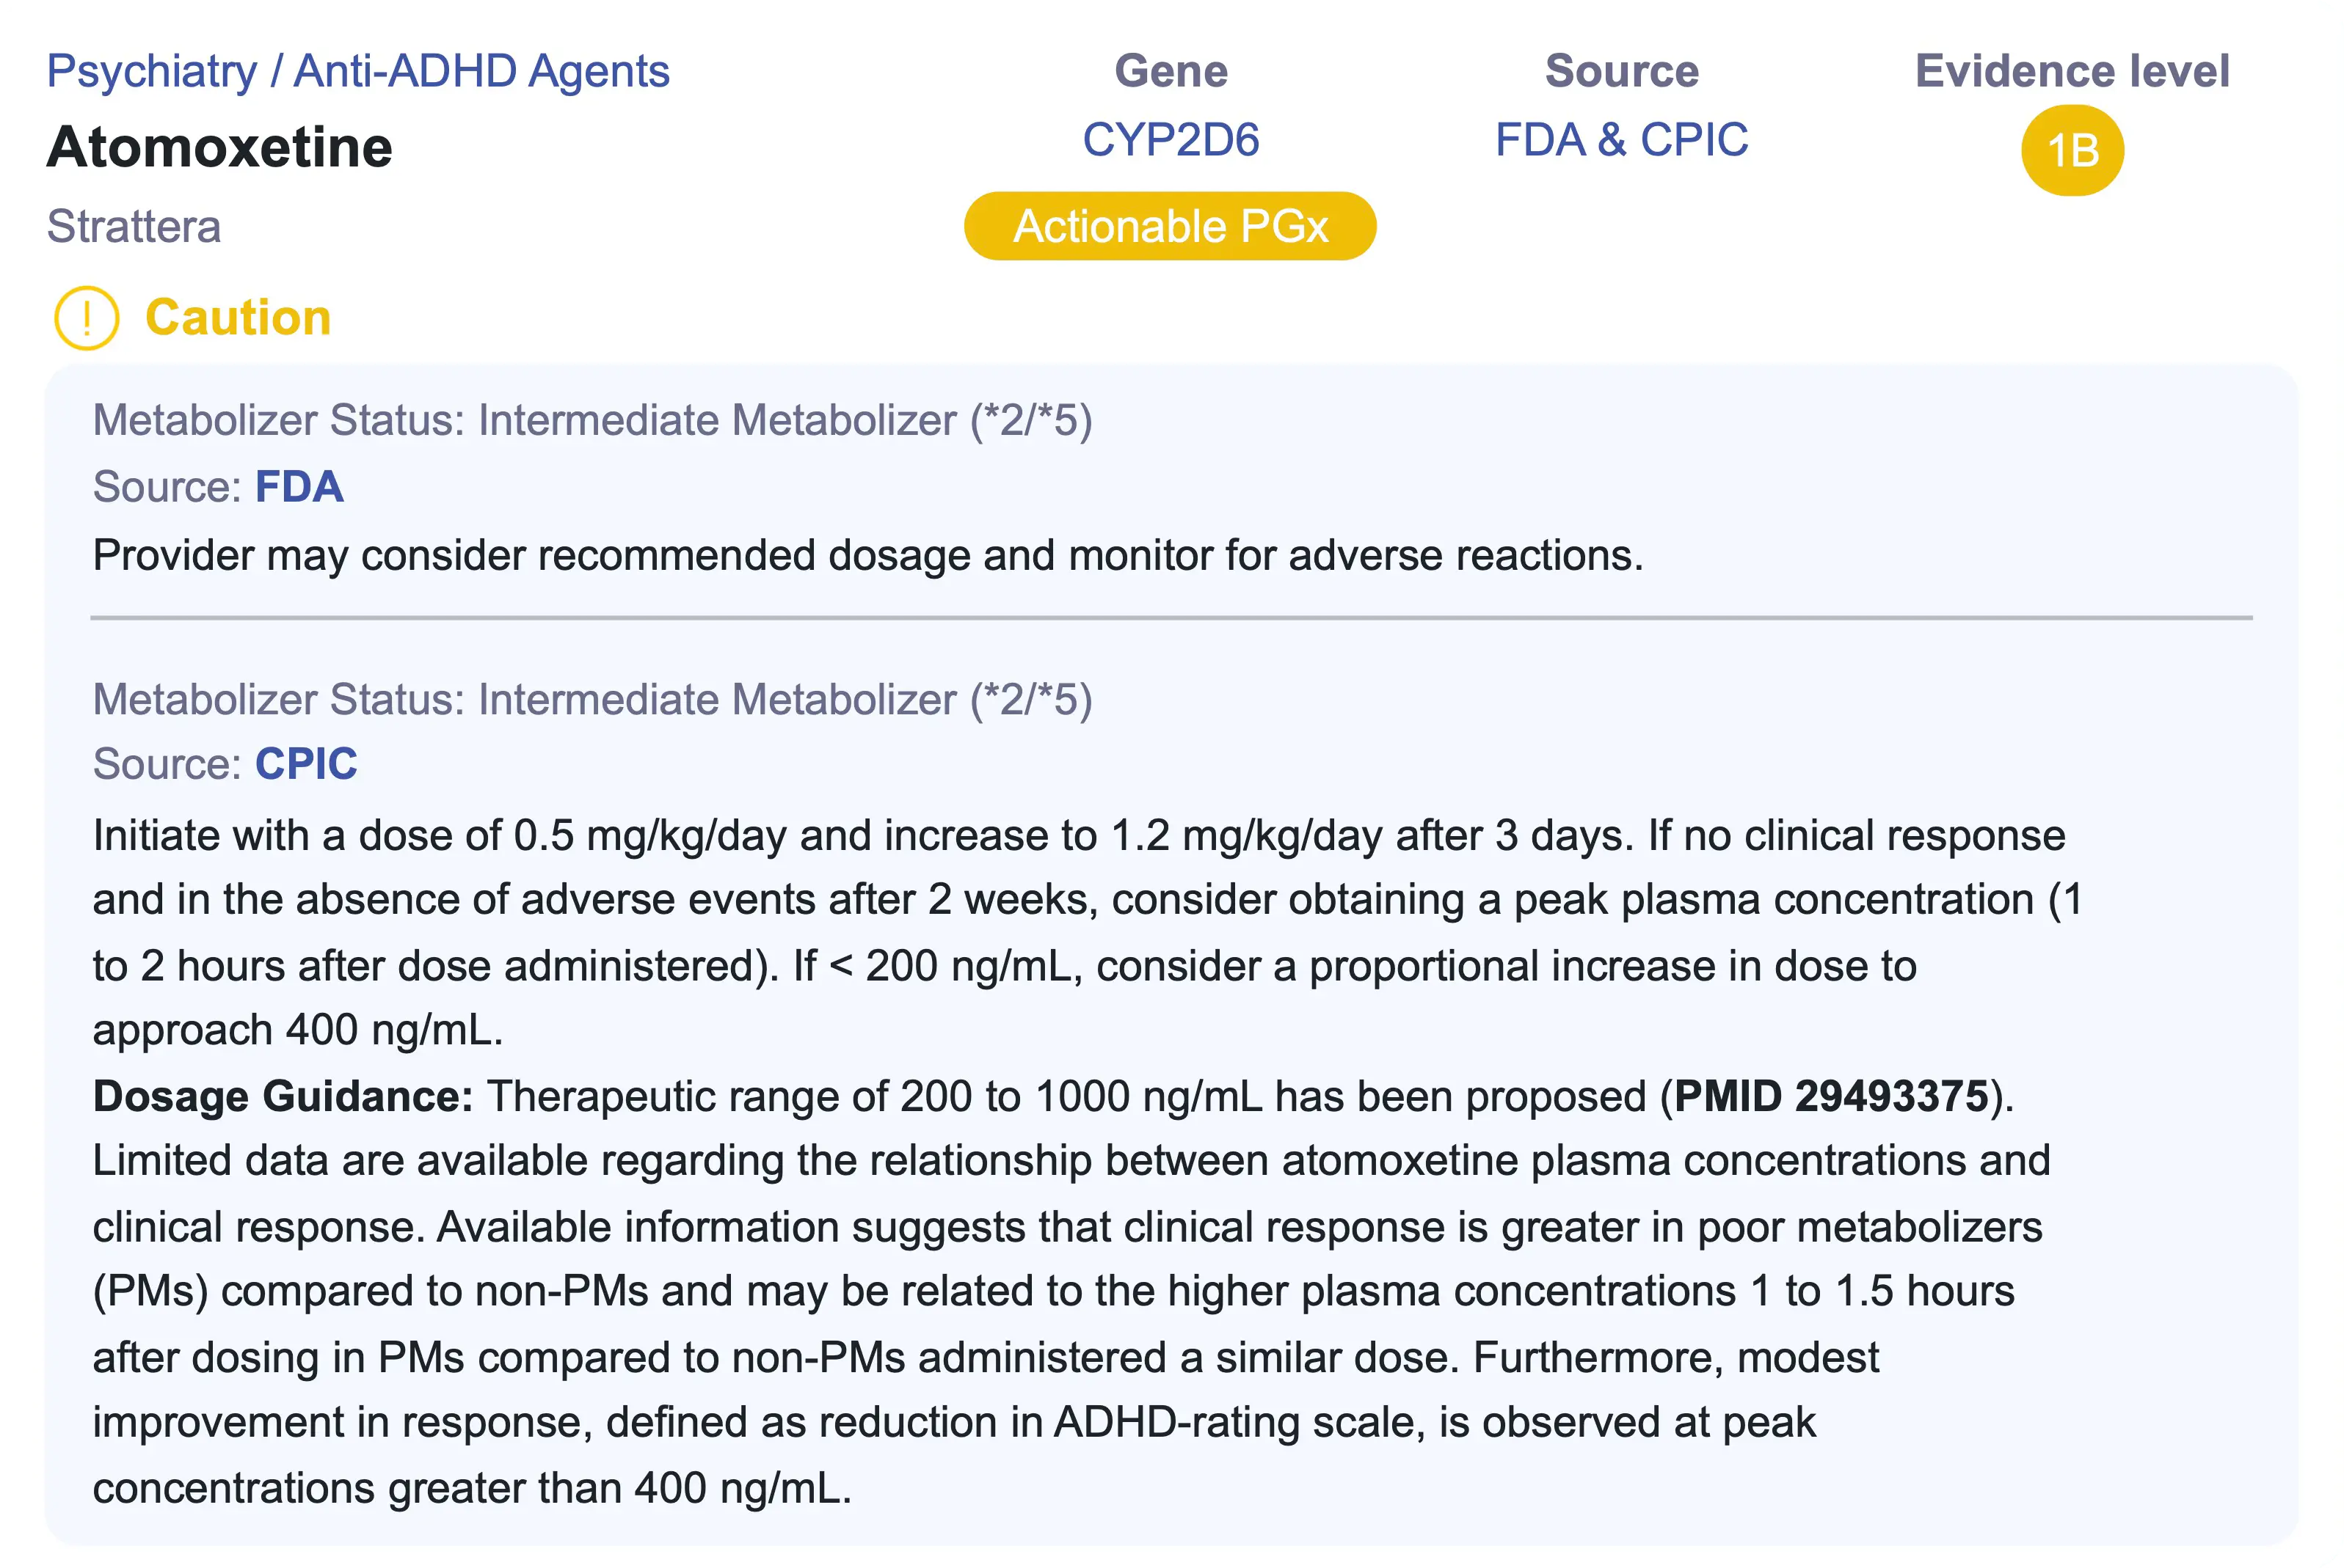Click the horizontal divider between FDA and CPIC
Image resolution: width=2344 pixels, height=1568 pixels.
[x=1171, y=618]
